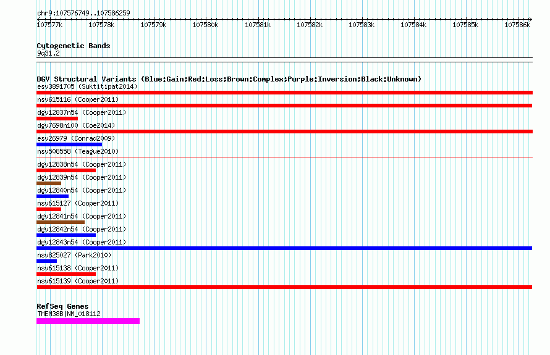Open the nsv615116 (Cooper2011) variant label
This screenshot has width=550, height=355.
(x=78, y=99)
